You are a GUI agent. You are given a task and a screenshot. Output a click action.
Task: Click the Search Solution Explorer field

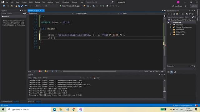click(179, 17)
